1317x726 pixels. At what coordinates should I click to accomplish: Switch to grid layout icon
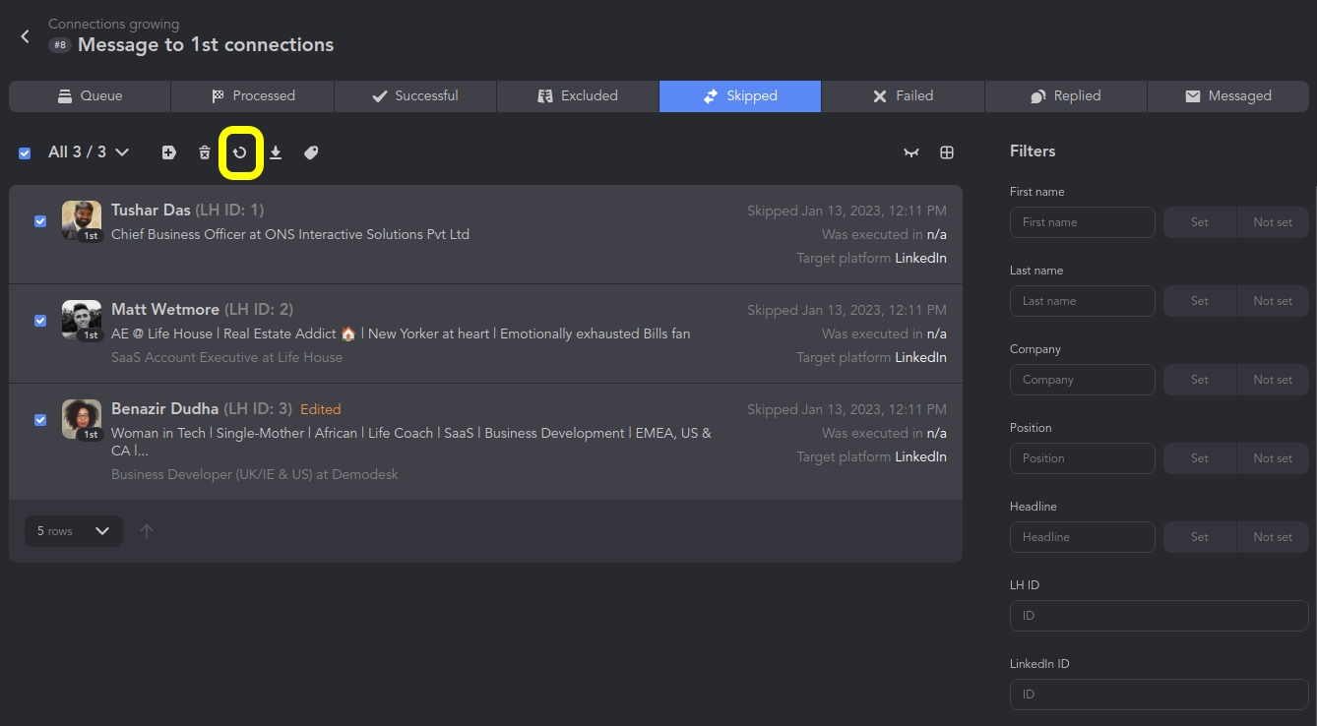[x=947, y=152]
